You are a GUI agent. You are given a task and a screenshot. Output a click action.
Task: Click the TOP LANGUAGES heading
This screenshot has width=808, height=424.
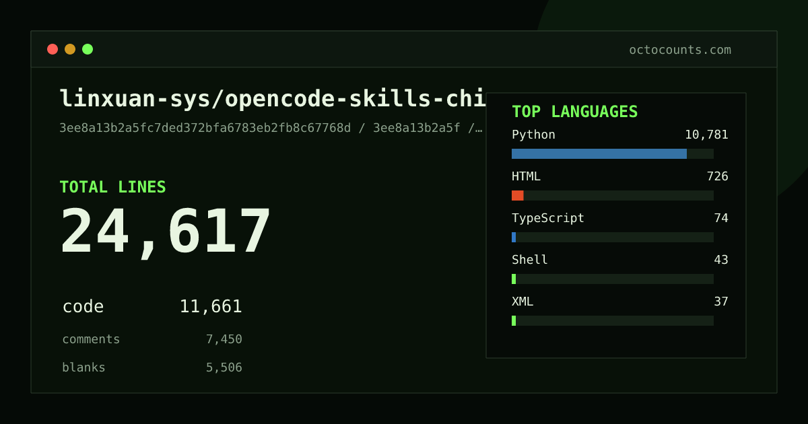(x=575, y=112)
